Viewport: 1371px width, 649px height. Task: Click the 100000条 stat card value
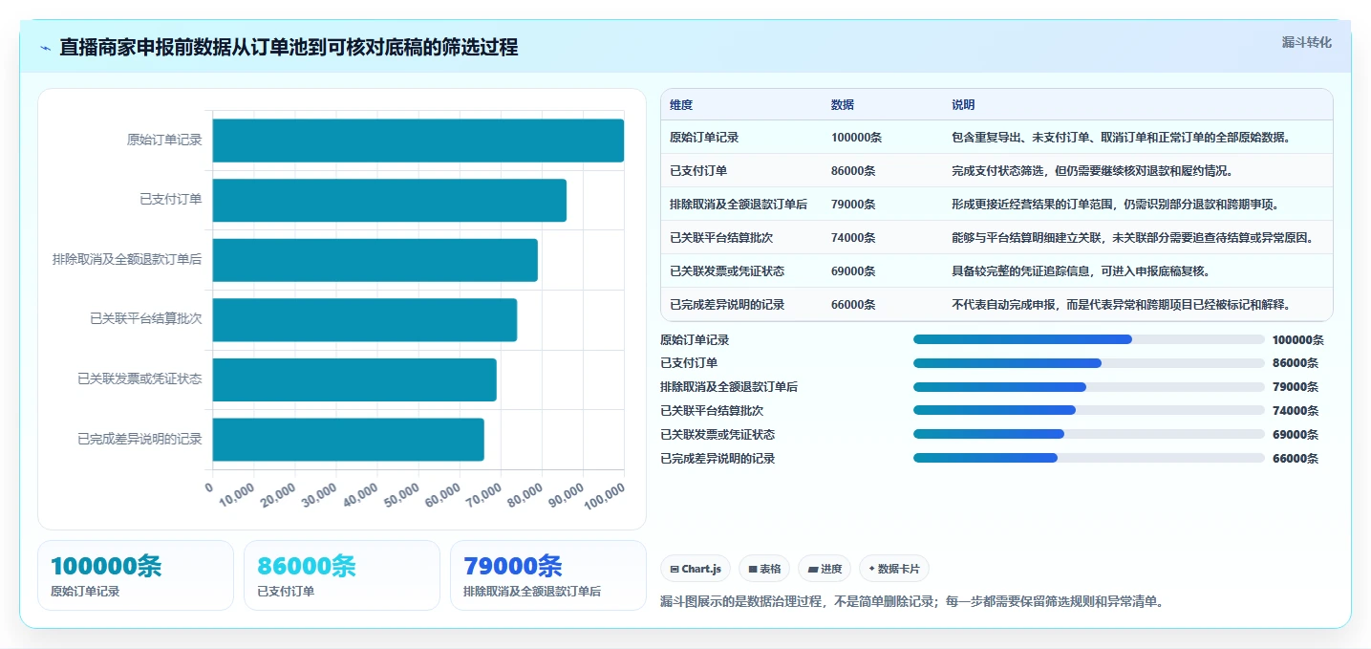106,566
